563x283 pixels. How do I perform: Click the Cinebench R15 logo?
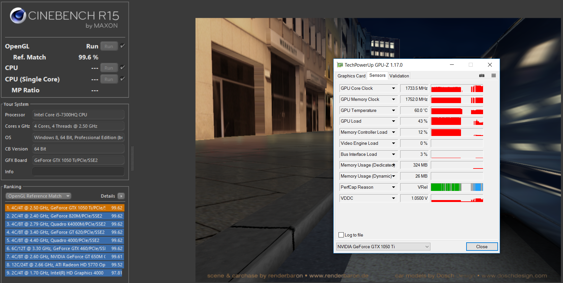[64, 19]
